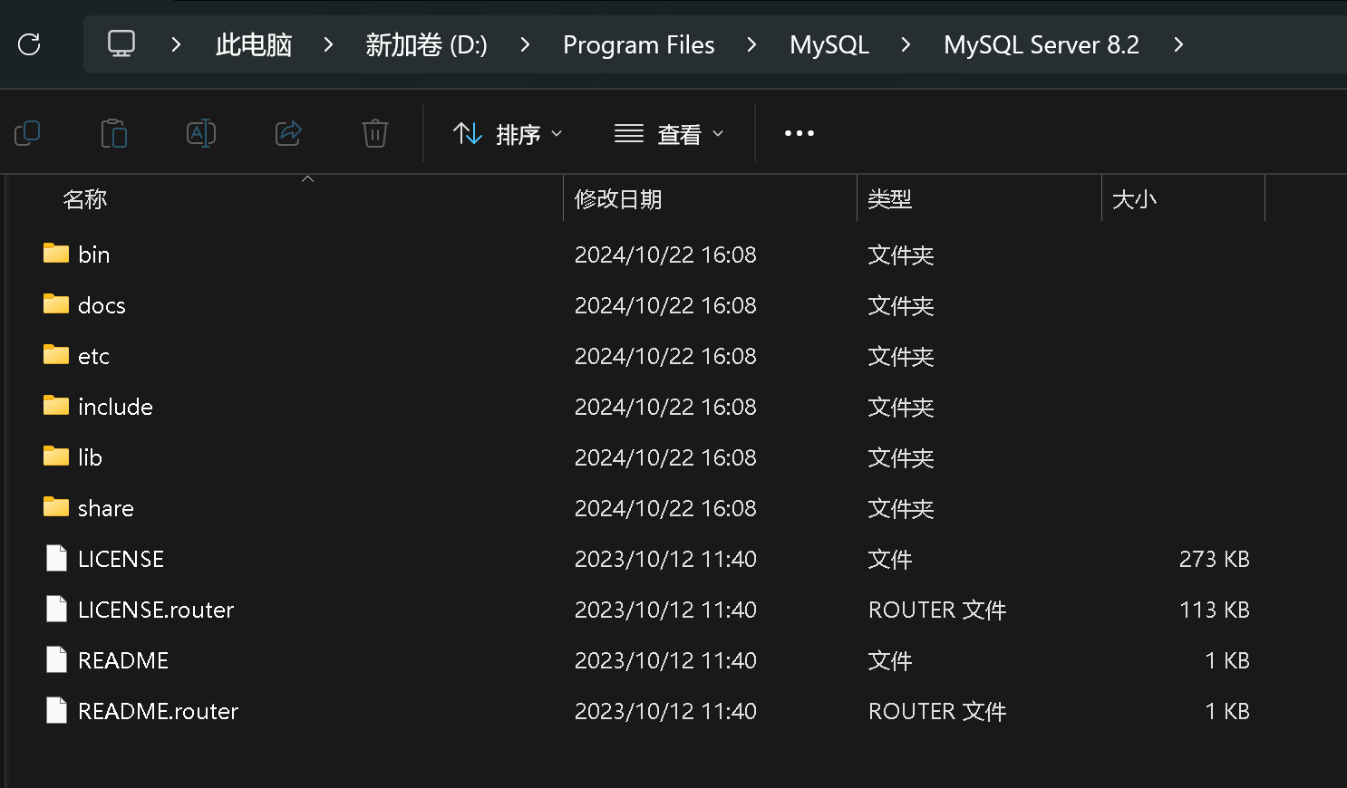Click the 文件夹 type of include folder

coord(901,407)
